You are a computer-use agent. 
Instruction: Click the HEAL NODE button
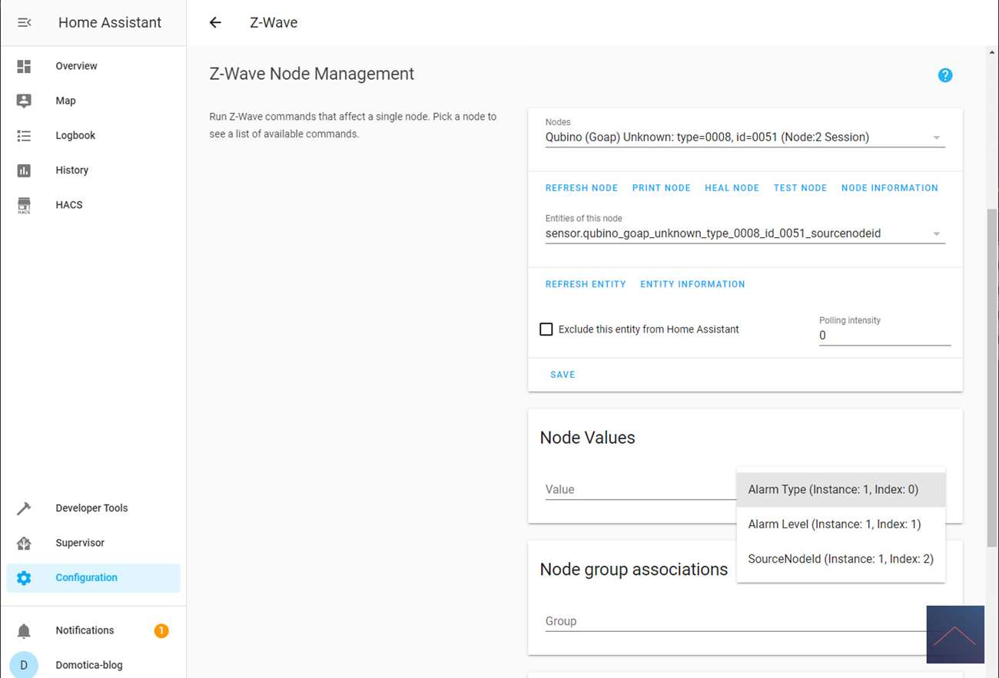[732, 188]
